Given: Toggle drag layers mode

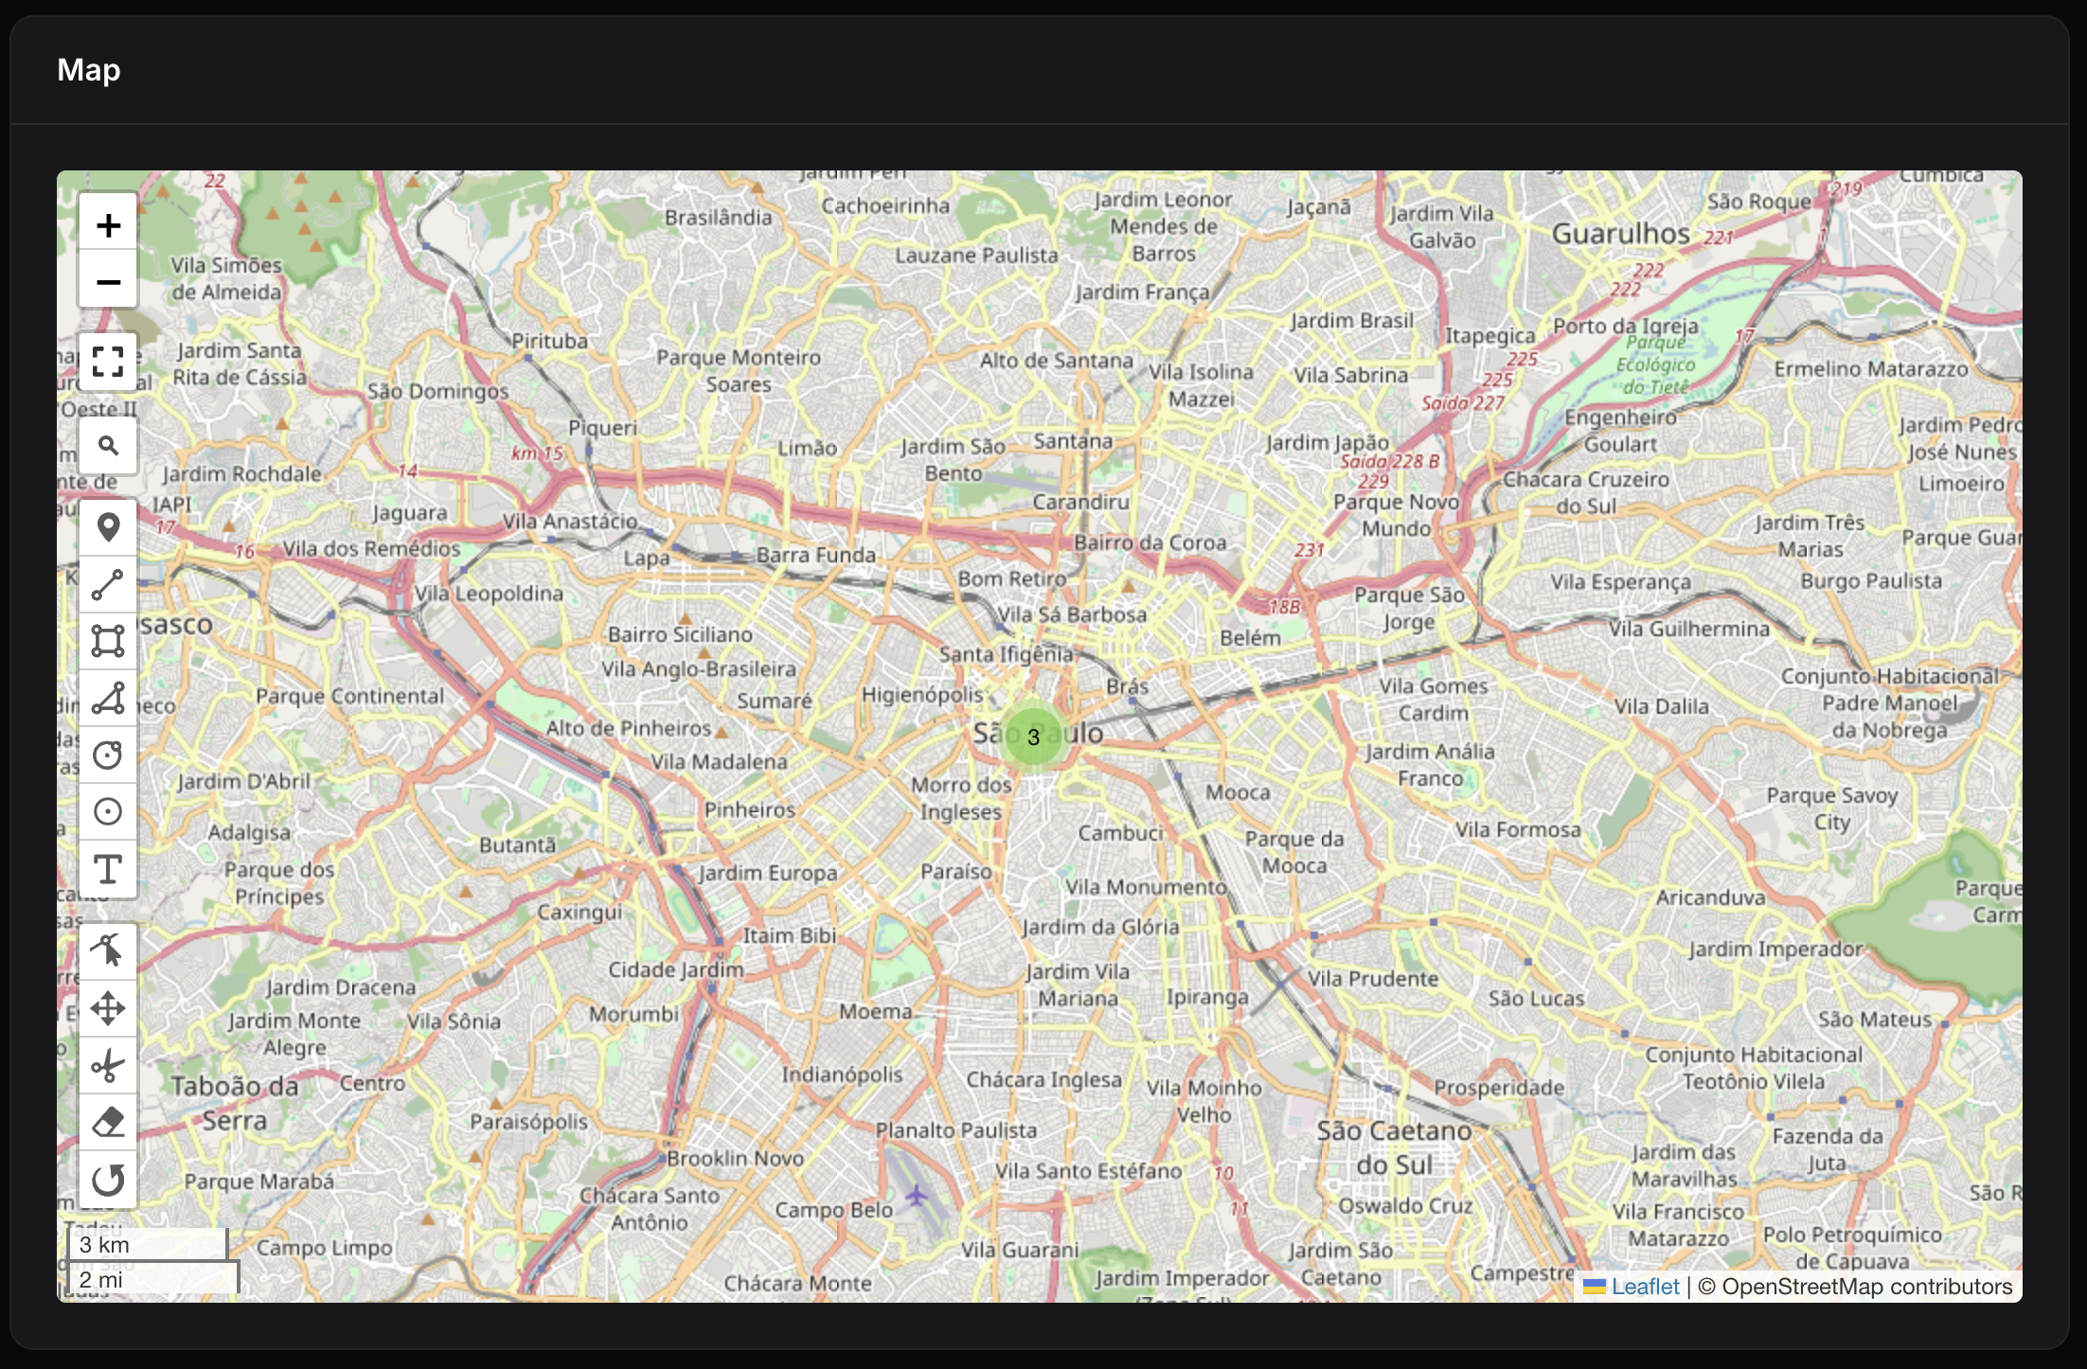Looking at the screenshot, I should pyautogui.click(x=109, y=1007).
